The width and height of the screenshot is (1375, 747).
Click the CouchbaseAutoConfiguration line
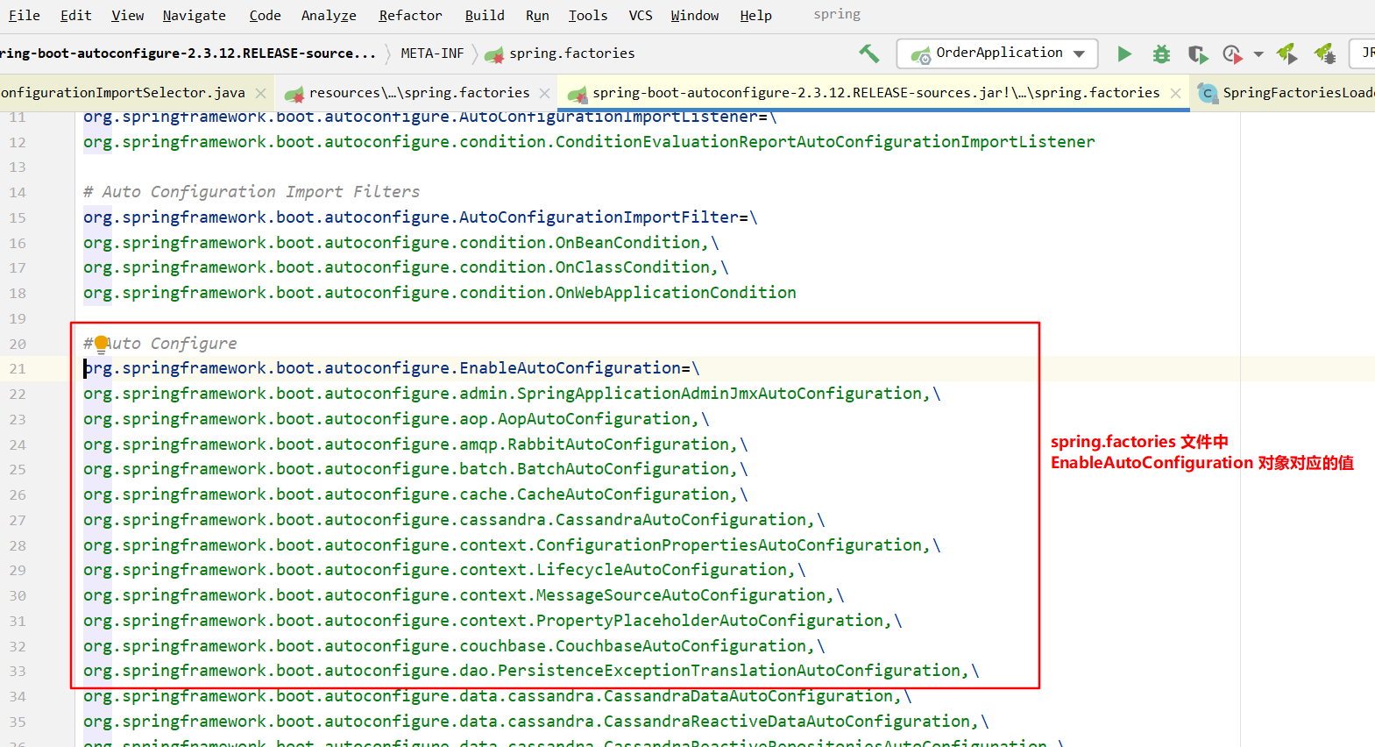(x=454, y=646)
